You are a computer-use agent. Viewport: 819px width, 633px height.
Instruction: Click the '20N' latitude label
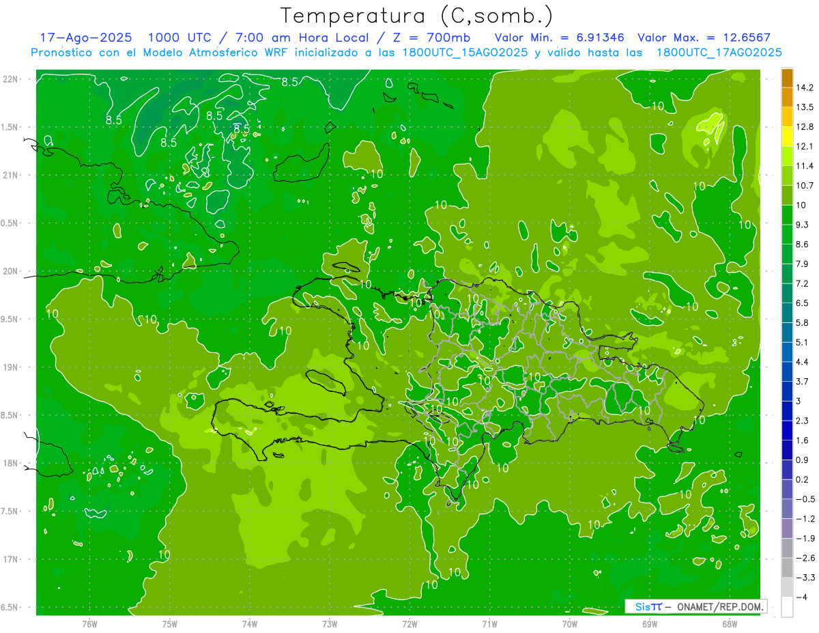[x=10, y=272]
